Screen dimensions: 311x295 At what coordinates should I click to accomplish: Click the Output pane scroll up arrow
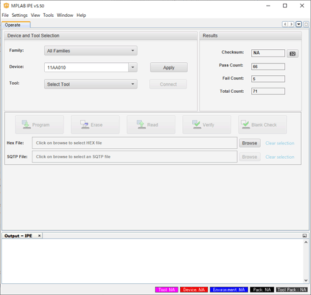coord(306,242)
